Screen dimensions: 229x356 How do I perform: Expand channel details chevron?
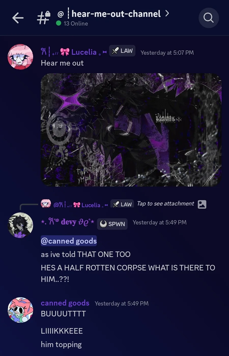point(167,13)
